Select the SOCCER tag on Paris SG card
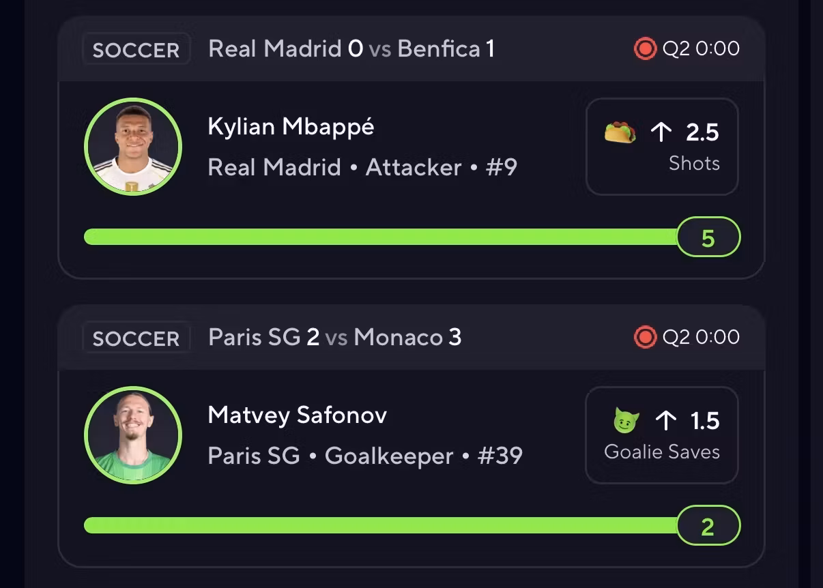Viewport: 823px width, 588px height. (x=136, y=338)
